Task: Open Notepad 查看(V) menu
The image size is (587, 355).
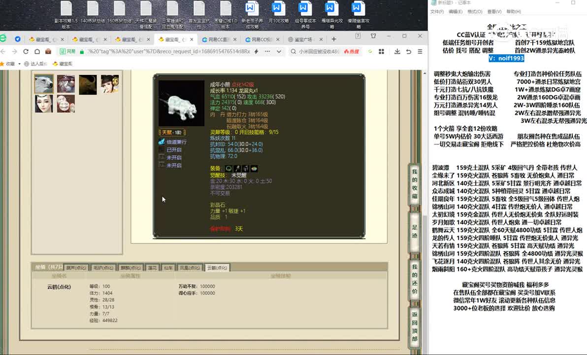Action: tap(494, 12)
